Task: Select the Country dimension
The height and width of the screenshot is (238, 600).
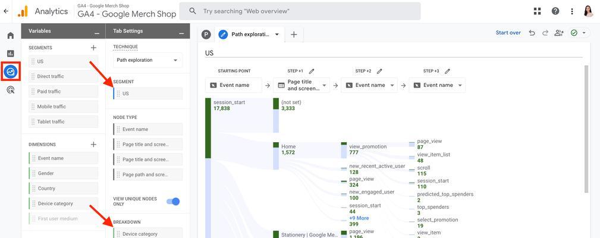Action: coord(63,188)
